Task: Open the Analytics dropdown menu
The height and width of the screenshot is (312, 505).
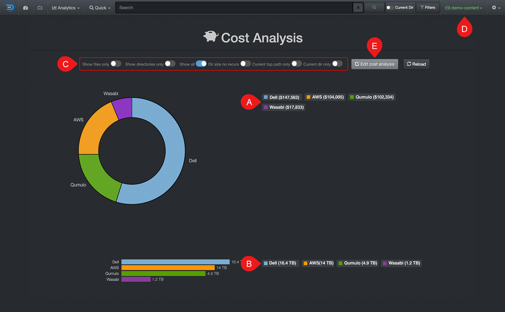Action: click(x=65, y=8)
